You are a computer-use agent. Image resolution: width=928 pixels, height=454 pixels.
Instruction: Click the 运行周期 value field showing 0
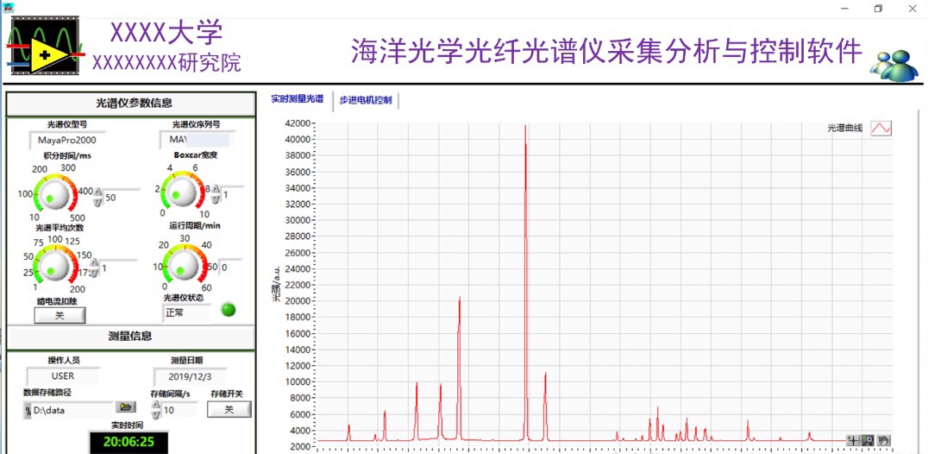click(x=230, y=267)
